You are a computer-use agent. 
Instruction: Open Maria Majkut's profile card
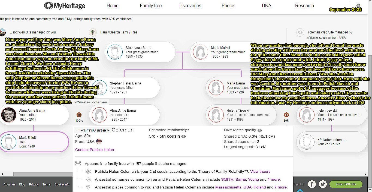click(225, 52)
